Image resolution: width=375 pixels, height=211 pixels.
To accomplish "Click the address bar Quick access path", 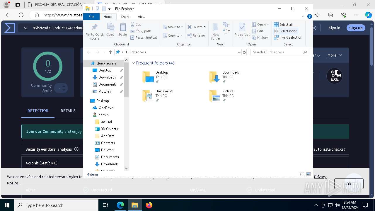I will click(x=136, y=52).
